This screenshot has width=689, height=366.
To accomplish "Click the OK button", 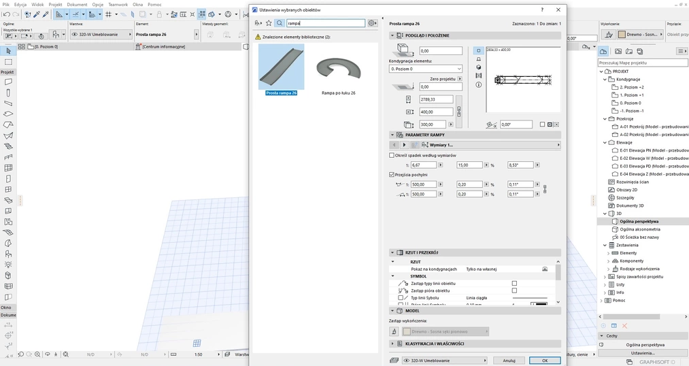I will [545, 361].
